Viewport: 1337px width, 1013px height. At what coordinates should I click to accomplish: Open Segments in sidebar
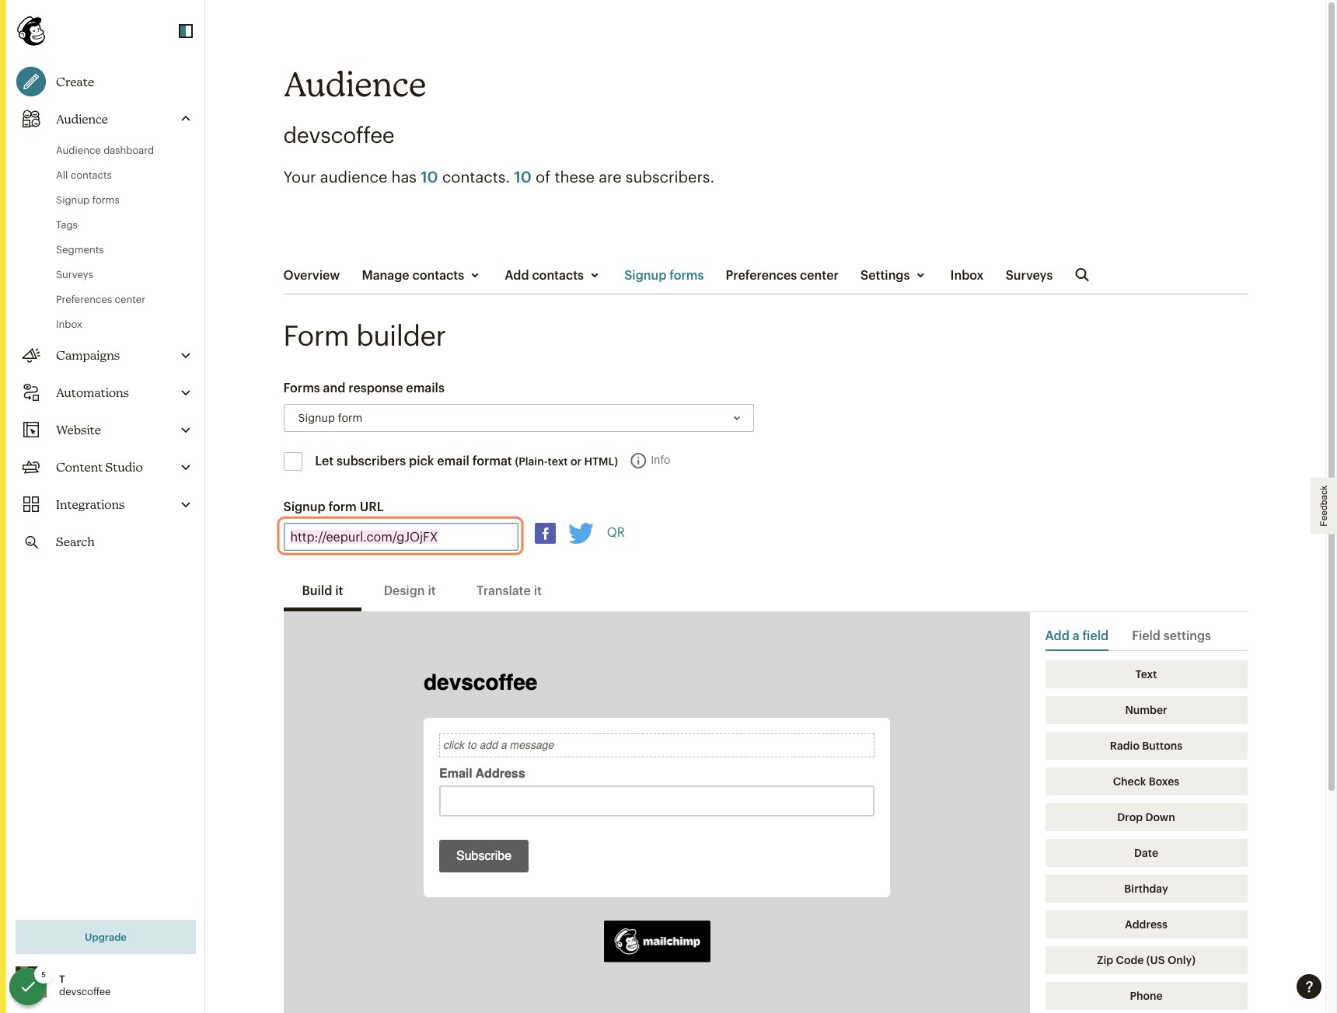pos(80,249)
